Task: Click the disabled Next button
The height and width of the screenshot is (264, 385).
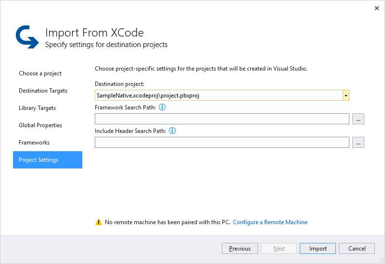Action: coord(279,249)
